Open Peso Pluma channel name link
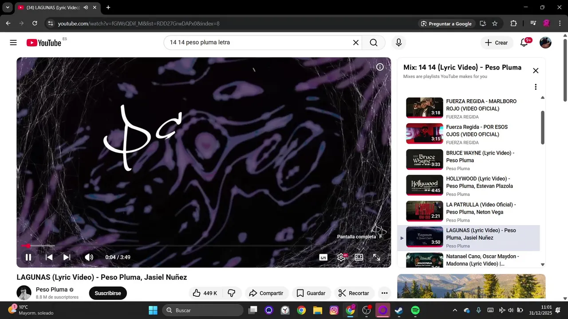The width and height of the screenshot is (568, 319). pos(51,289)
